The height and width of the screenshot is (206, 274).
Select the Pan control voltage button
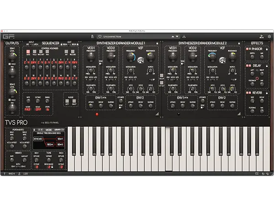(47, 51)
